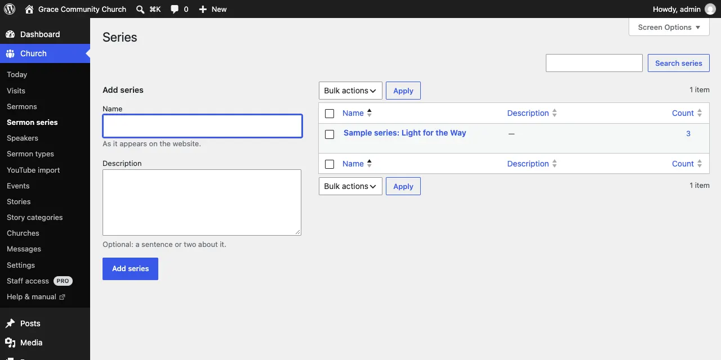Open the Sermons submenu item
The image size is (721, 360).
click(22, 106)
